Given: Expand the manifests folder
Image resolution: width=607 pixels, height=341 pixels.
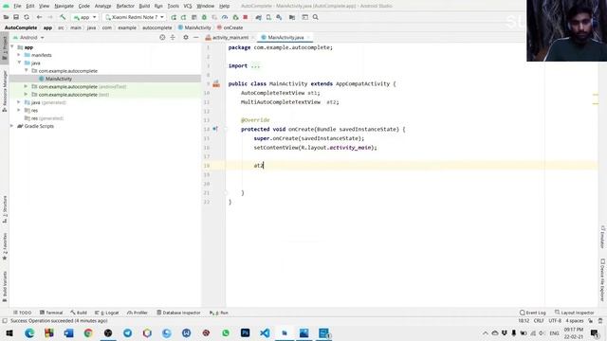Looking at the screenshot, I should [19, 55].
